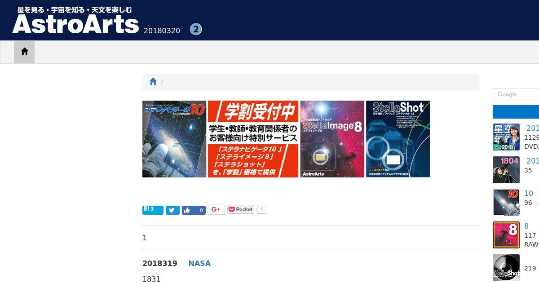Save to Pocket button

click(241, 209)
